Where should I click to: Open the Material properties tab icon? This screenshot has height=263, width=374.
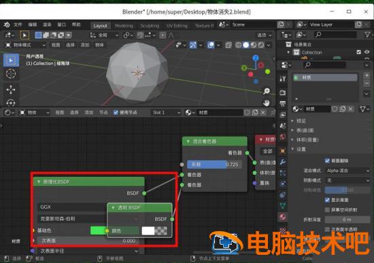tap(283, 217)
